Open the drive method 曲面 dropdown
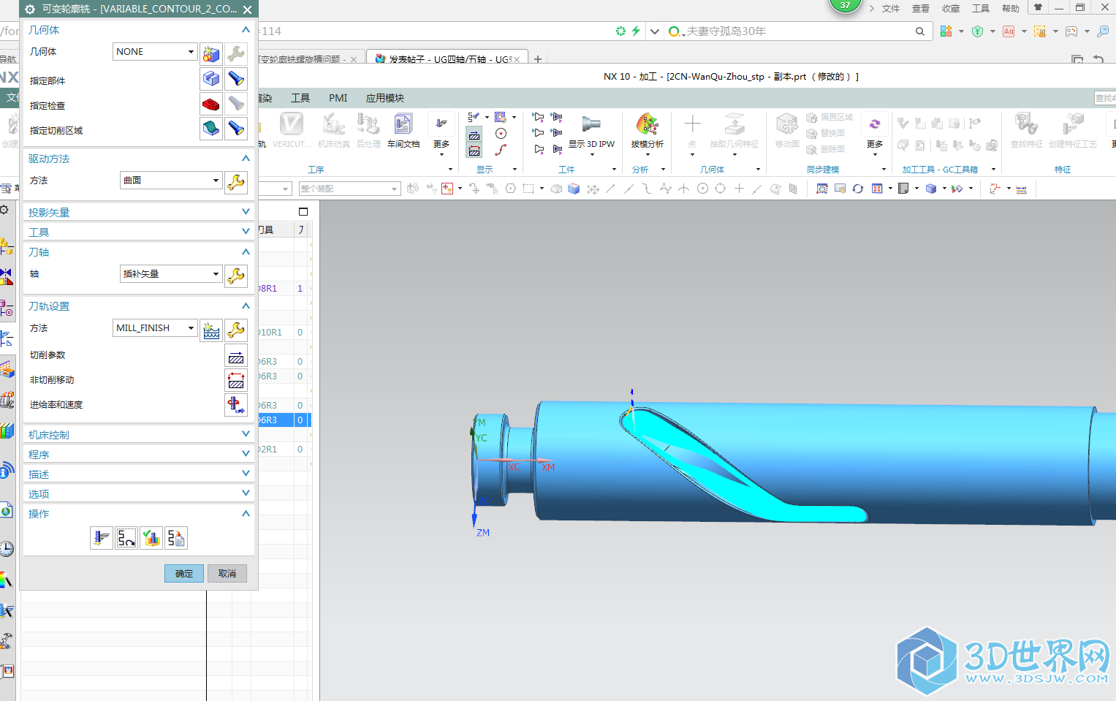The image size is (1116, 701). tap(171, 181)
